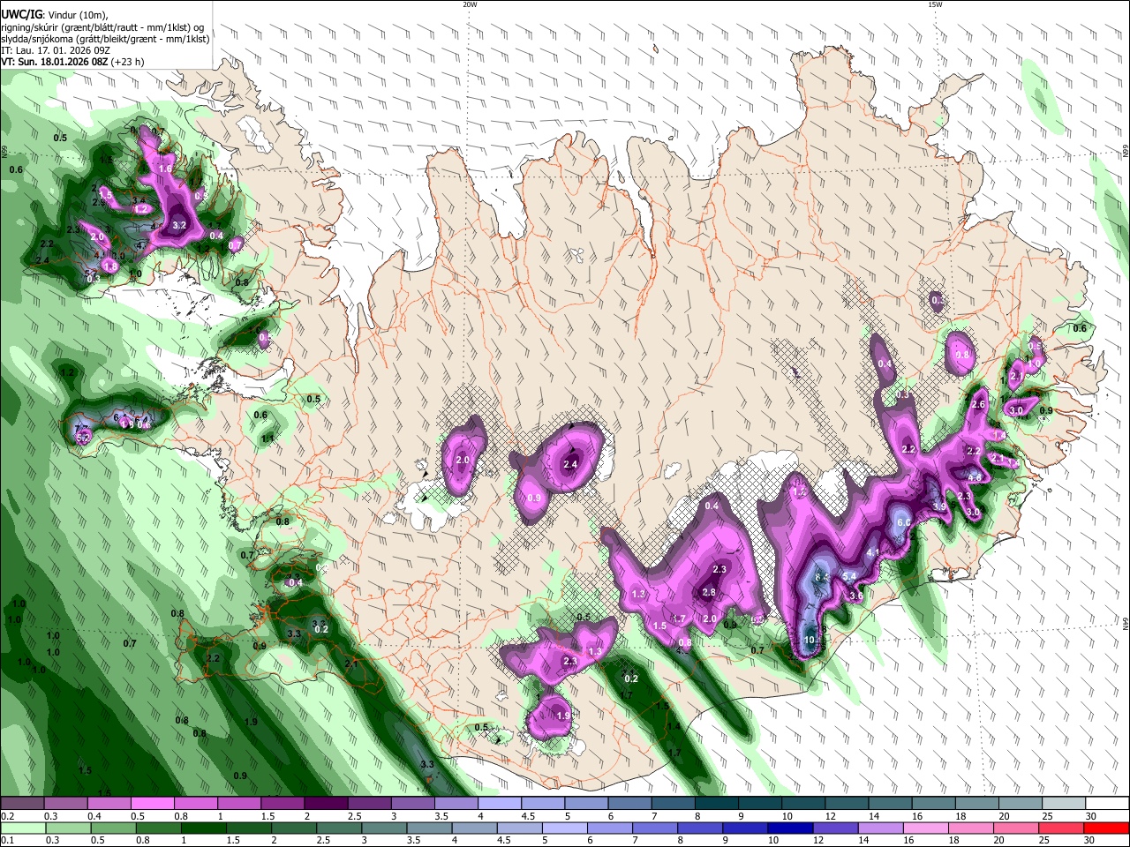
Task: Select the lilac 14 swatch in the bottom legend row
Action: (879, 828)
